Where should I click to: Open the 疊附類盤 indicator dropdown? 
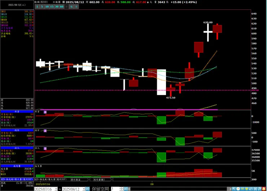[89, 179]
